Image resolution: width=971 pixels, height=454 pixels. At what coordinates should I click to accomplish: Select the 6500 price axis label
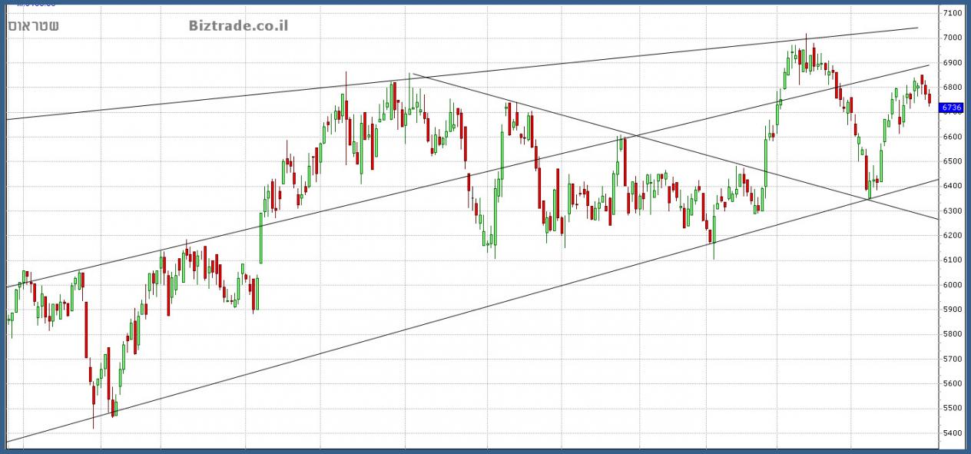tap(952, 161)
